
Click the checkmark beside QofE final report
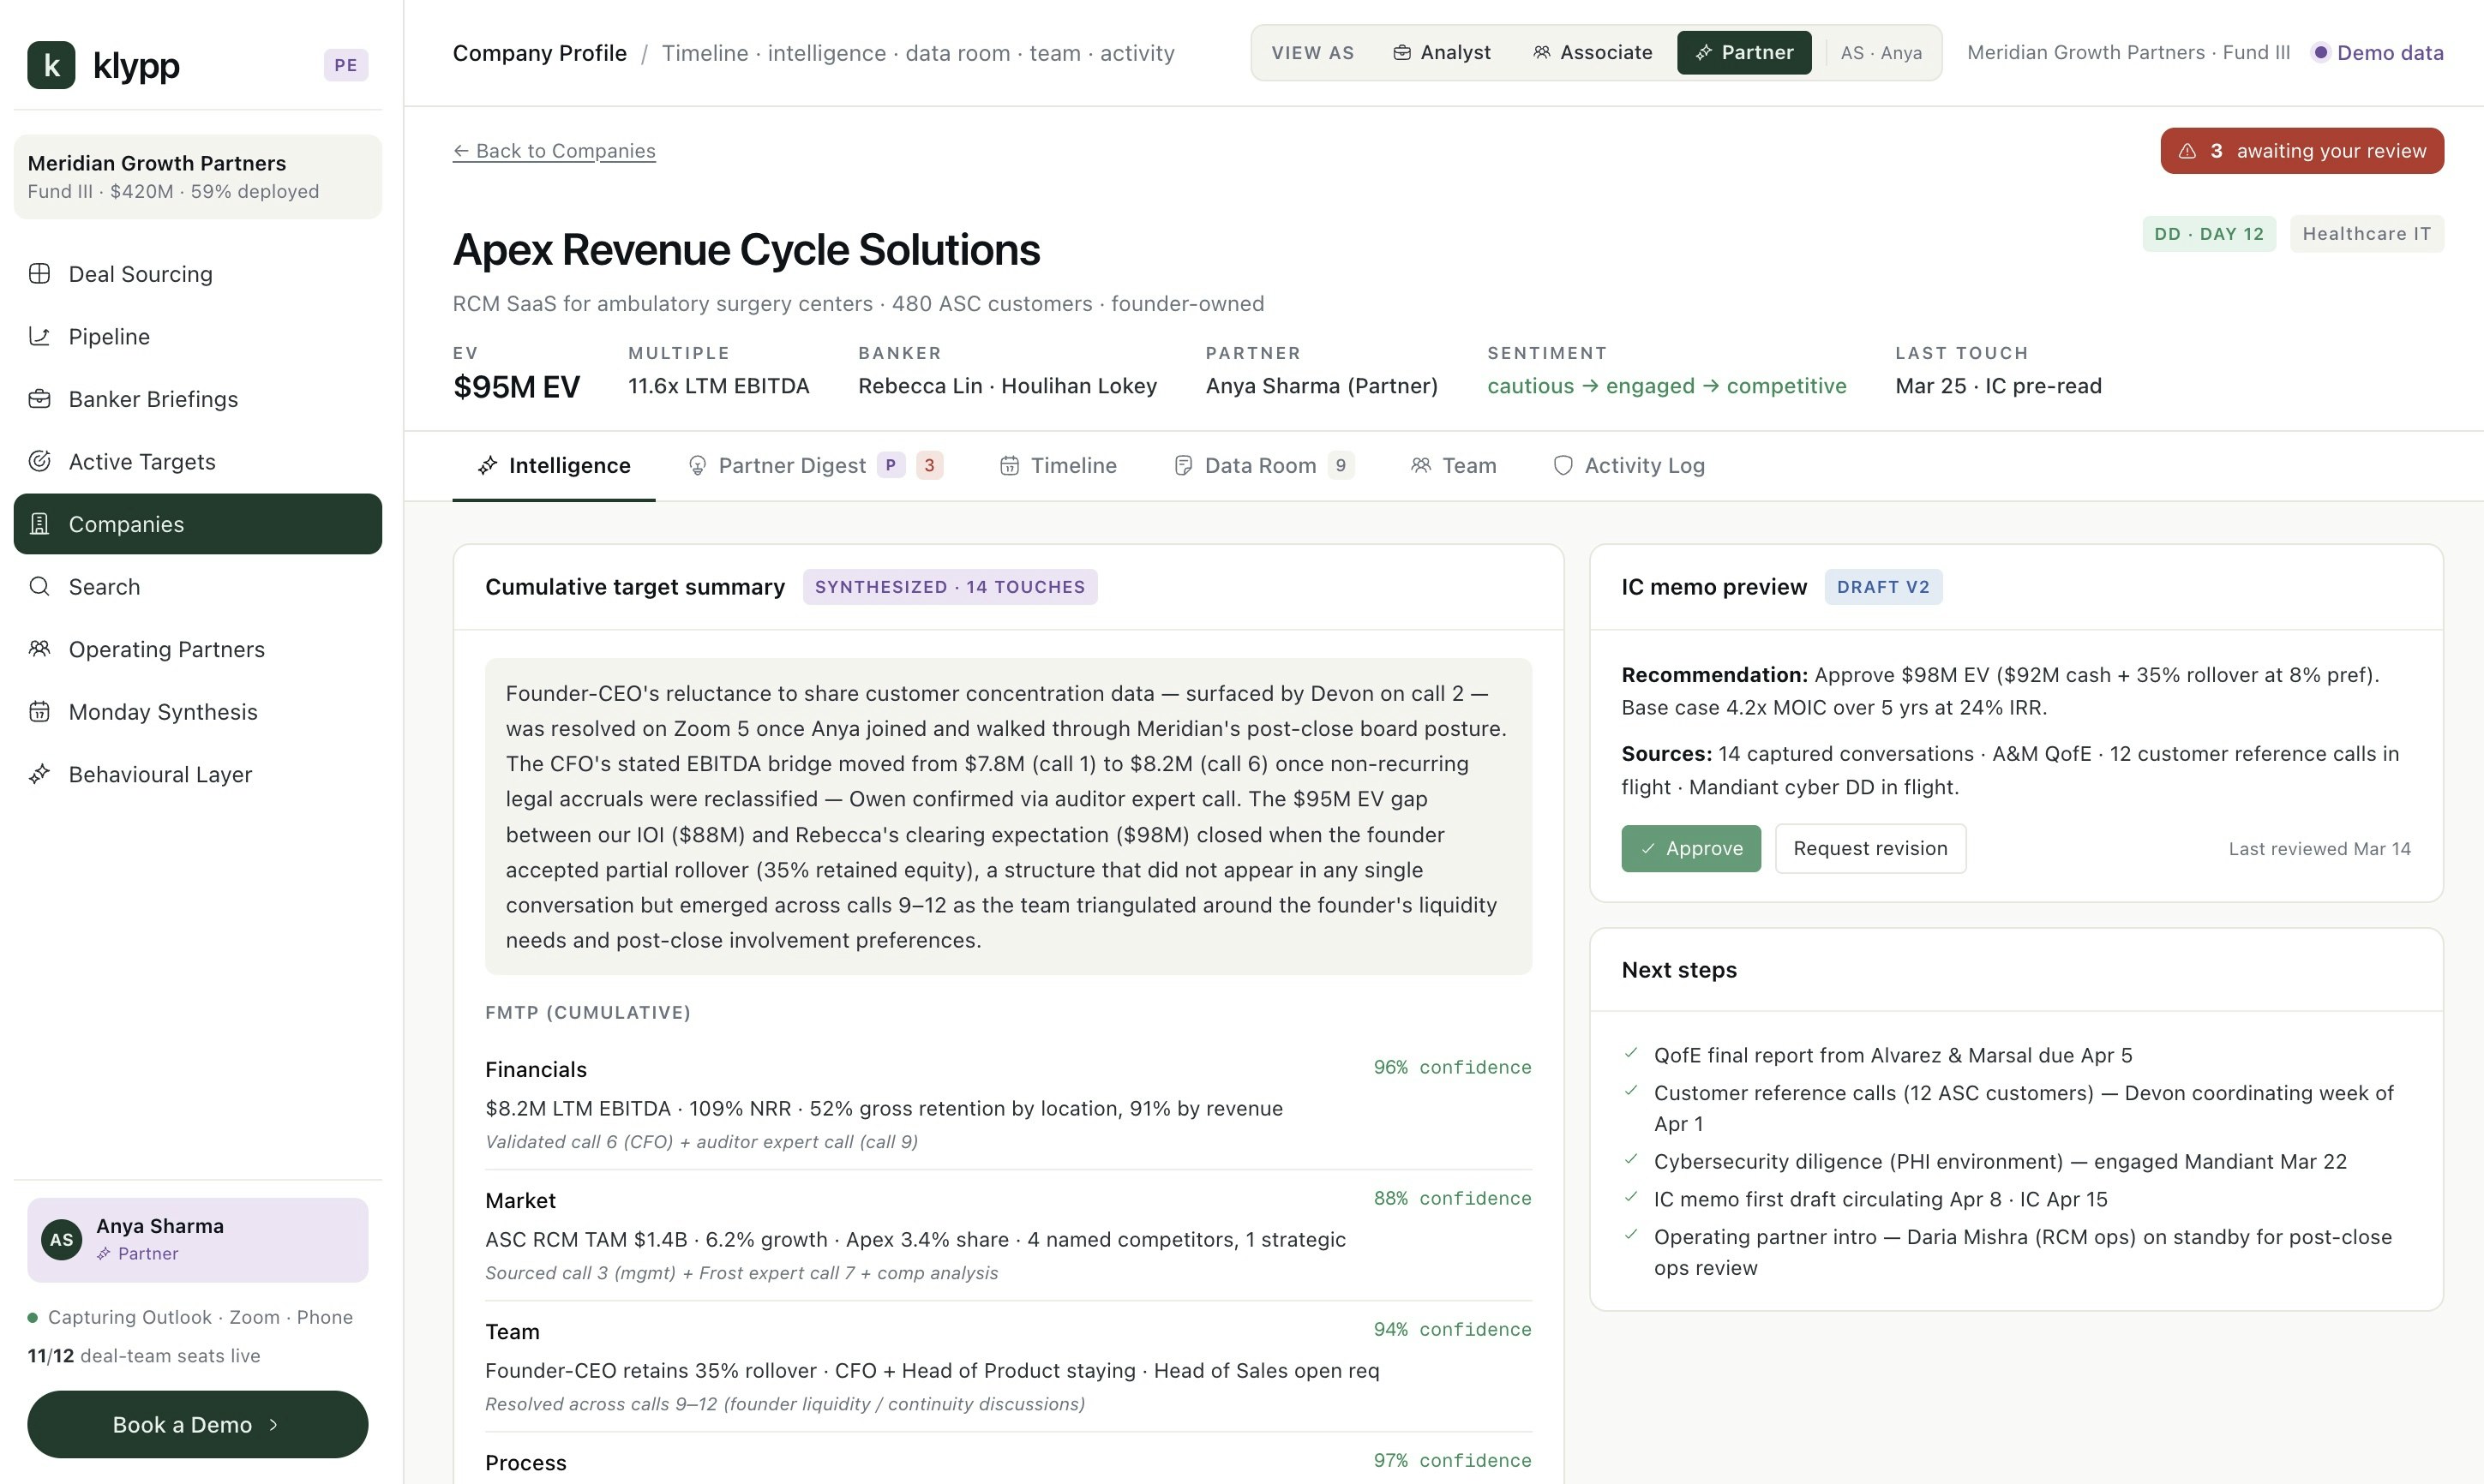1632,1053
